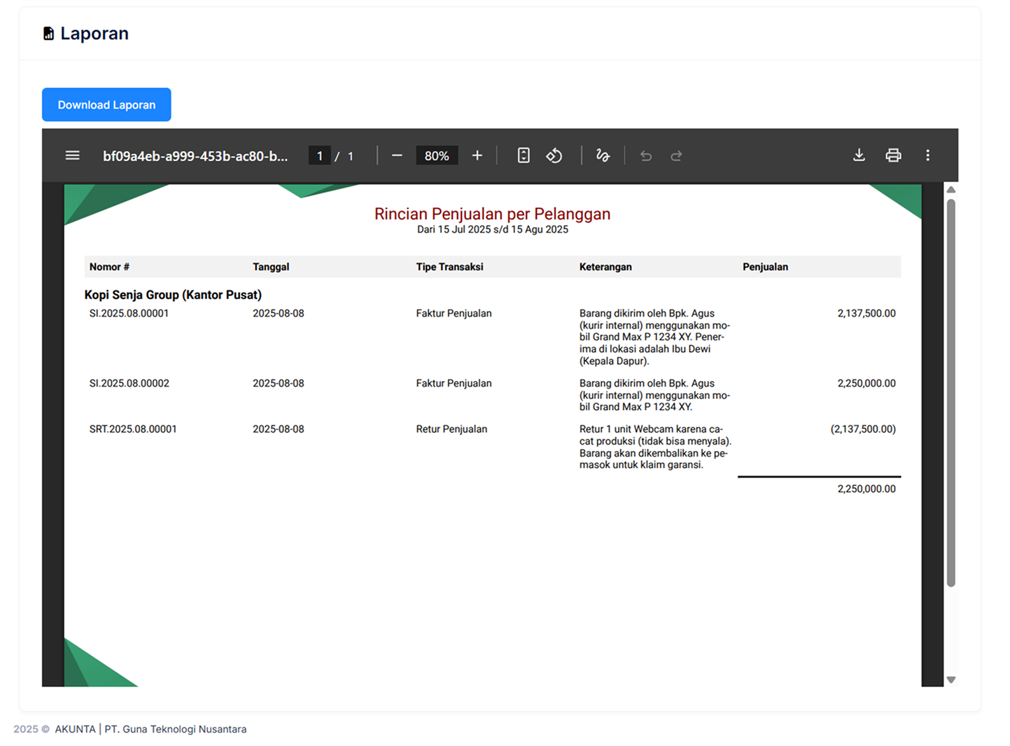This screenshot has width=1010, height=746.
Task: Click the PDF filename bf09a4eb title
Action: tap(195, 156)
